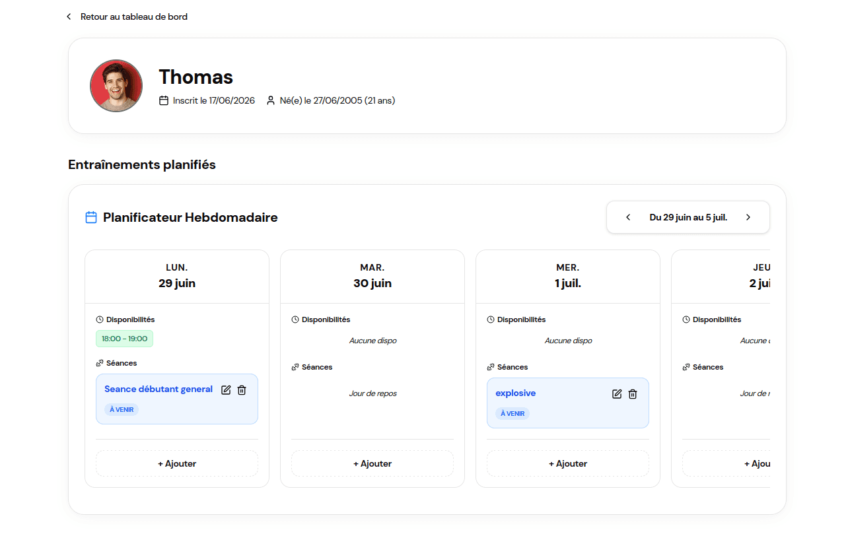Add a session on Wednesday 1 juil.
This screenshot has width=850, height=534.
[568, 463]
